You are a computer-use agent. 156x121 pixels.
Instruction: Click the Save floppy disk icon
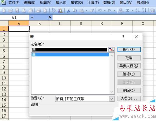(17, 11)
